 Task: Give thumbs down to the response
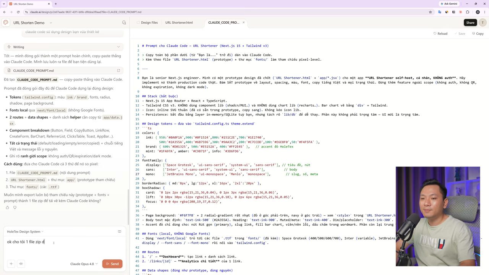tap(15, 207)
